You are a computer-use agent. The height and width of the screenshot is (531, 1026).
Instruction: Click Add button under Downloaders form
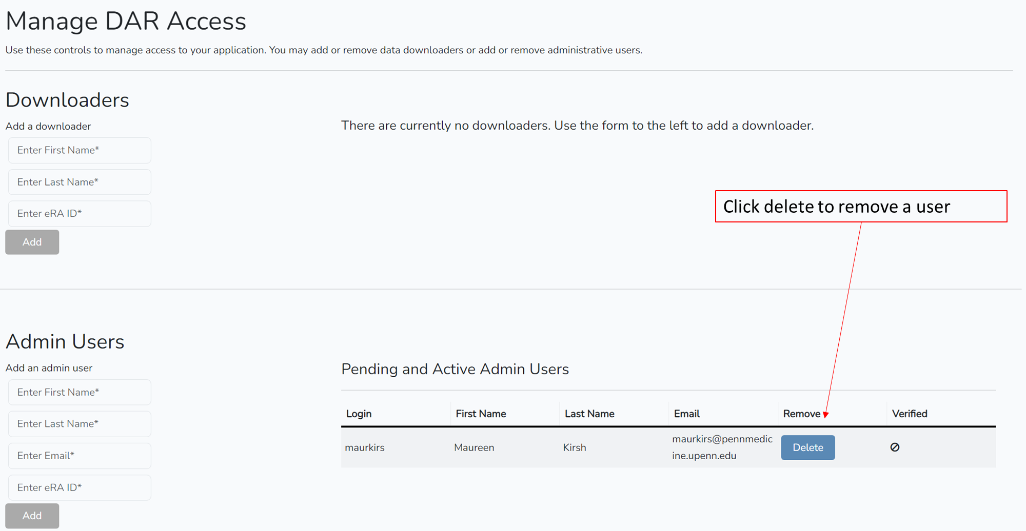pos(32,242)
